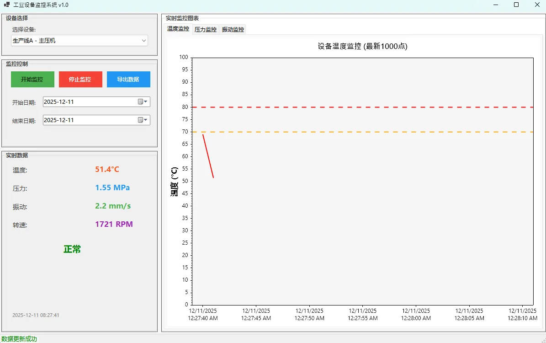Click the blue 导出数据 button

[128, 79]
